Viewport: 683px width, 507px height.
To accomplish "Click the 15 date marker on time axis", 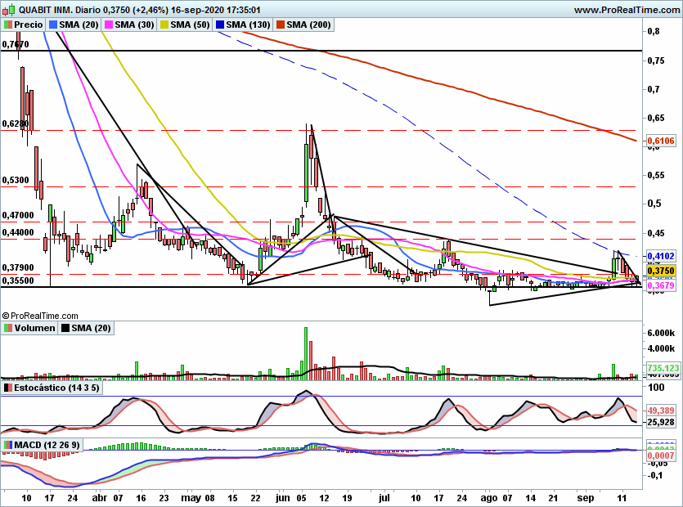I will coord(232,498).
